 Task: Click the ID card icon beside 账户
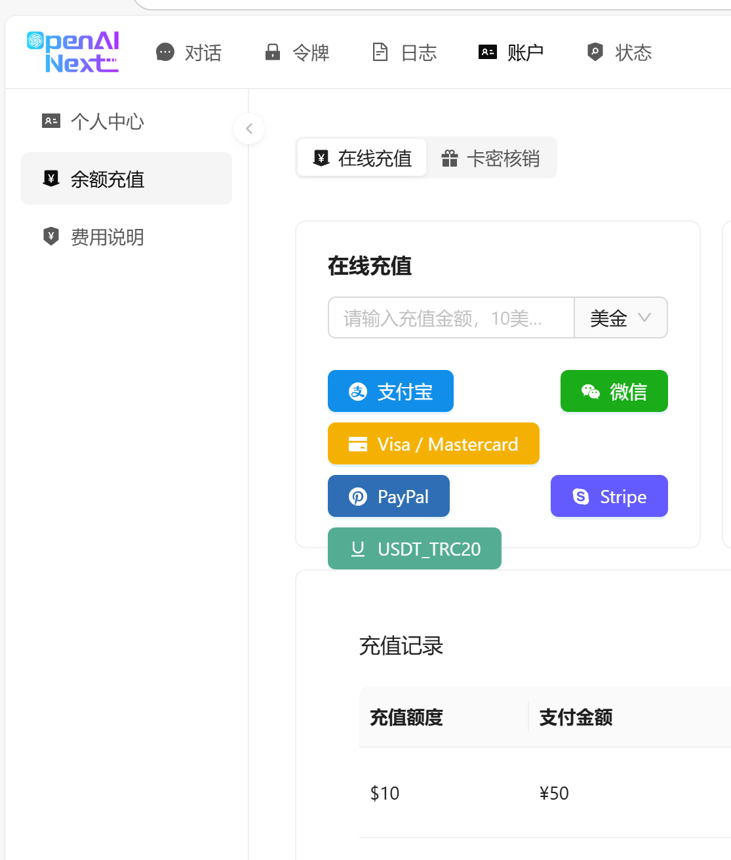pyautogui.click(x=488, y=52)
